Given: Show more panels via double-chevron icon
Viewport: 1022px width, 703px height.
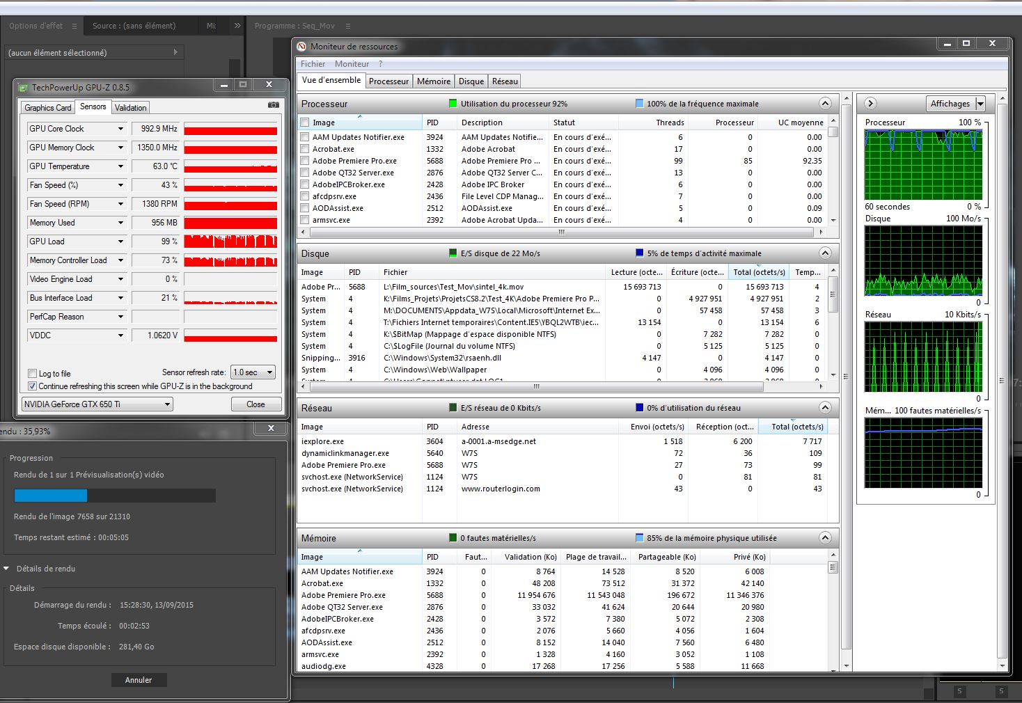Looking at the screenshot, I should 237,26.
